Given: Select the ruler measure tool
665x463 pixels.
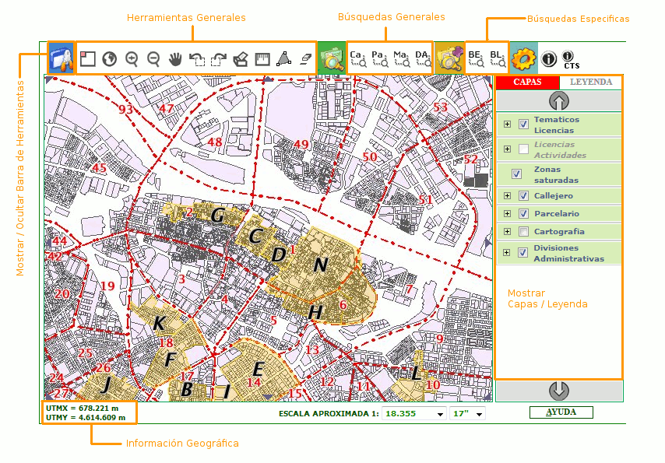Looking at the screenshot, I should pos(262,58).
